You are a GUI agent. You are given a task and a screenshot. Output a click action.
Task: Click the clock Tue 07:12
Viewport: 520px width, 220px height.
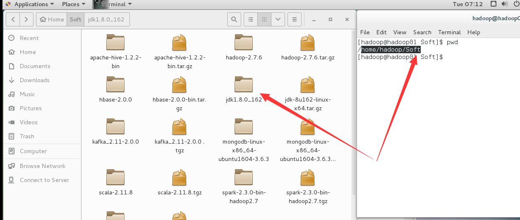[x=468, y=4]
